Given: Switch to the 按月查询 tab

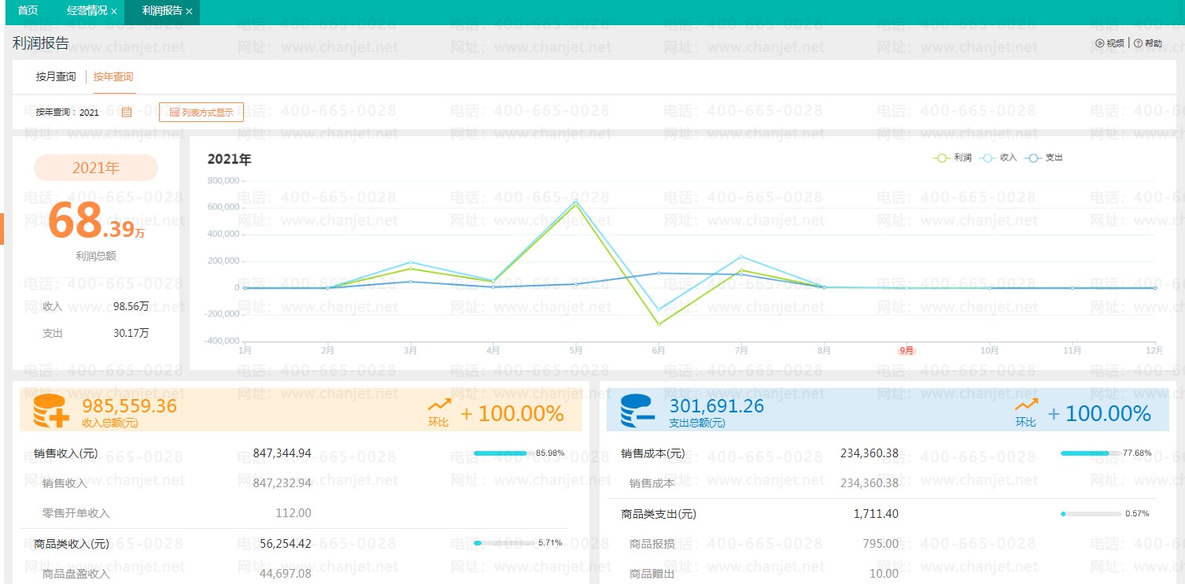Looking at the screenshot, I should click(56, 77).
